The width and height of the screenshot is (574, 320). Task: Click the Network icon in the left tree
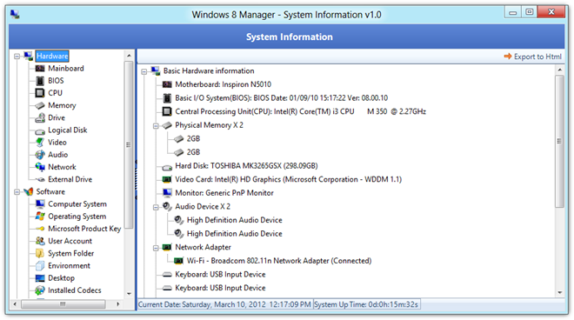pos(40,167)
